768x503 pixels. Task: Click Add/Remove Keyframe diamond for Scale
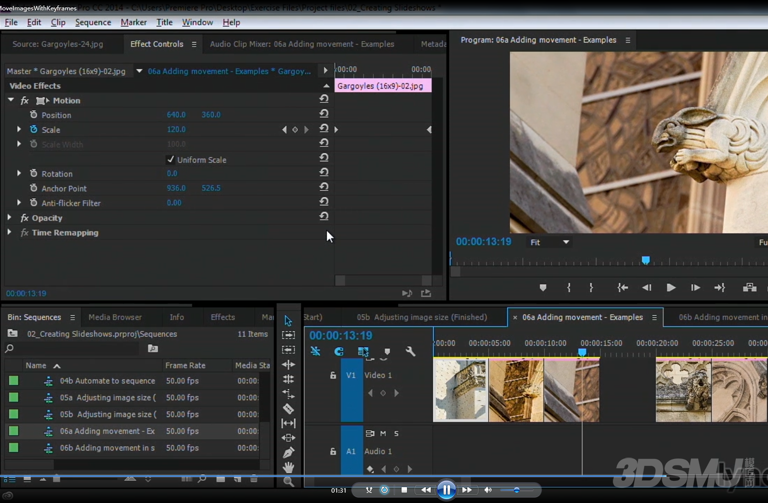295,130
